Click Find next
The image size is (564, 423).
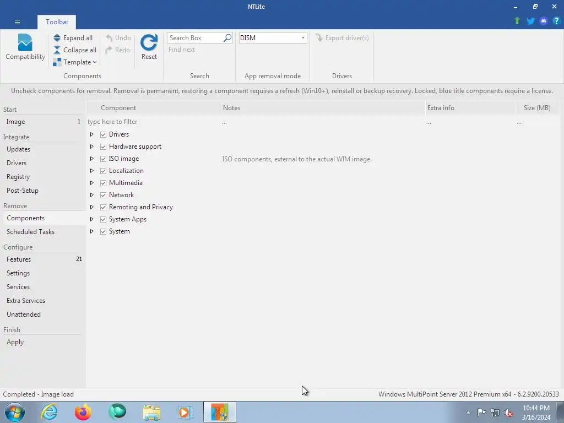[182, 50]
